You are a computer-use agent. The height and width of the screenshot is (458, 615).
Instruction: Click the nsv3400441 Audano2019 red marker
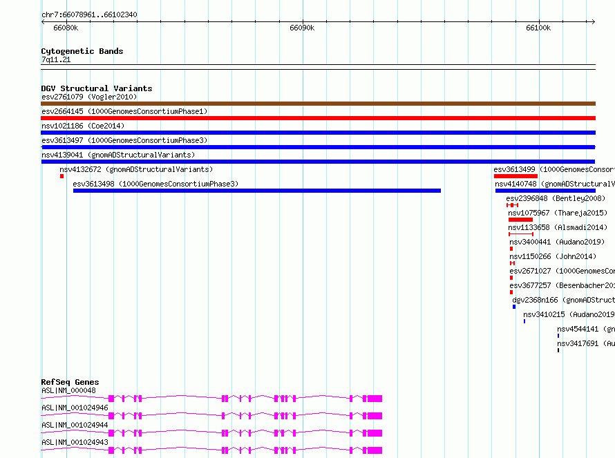tap(511, 249)
